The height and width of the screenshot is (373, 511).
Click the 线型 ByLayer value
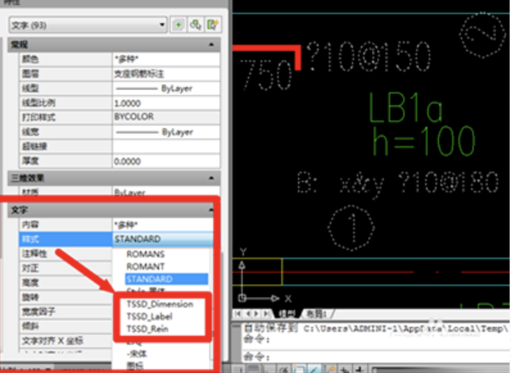pos(166,88)
